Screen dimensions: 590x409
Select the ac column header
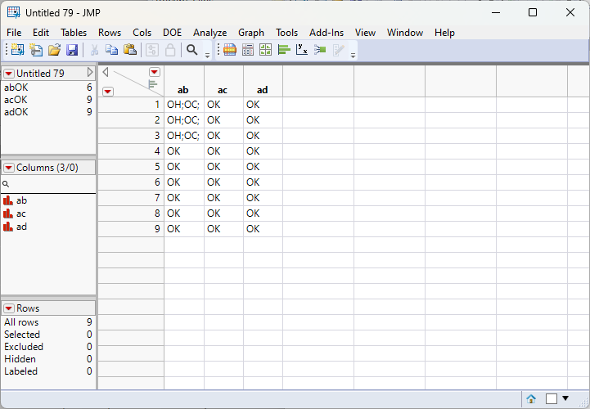[x=224, y=82]
